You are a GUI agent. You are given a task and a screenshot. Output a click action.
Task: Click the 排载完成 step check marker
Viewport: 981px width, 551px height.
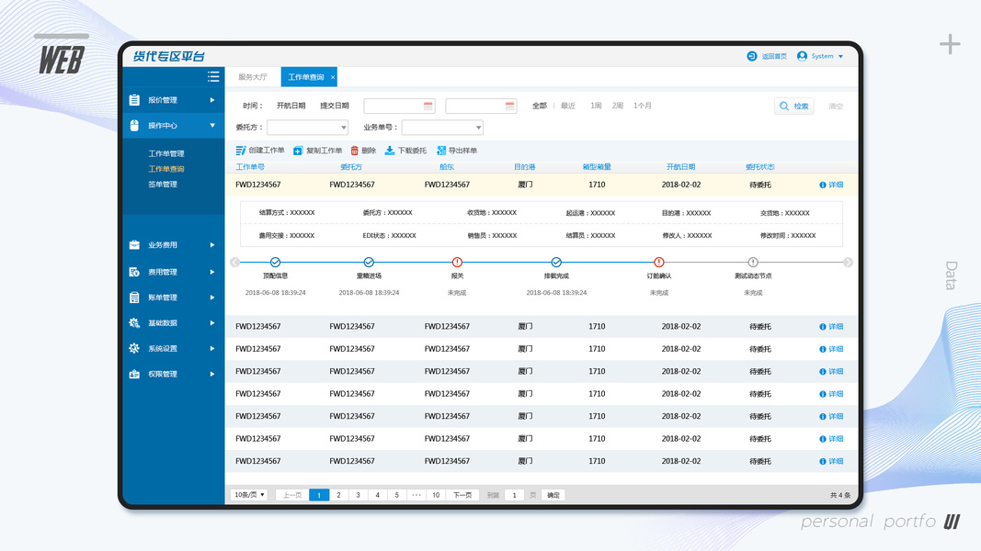pyautogui.click(x=556, y=263)
